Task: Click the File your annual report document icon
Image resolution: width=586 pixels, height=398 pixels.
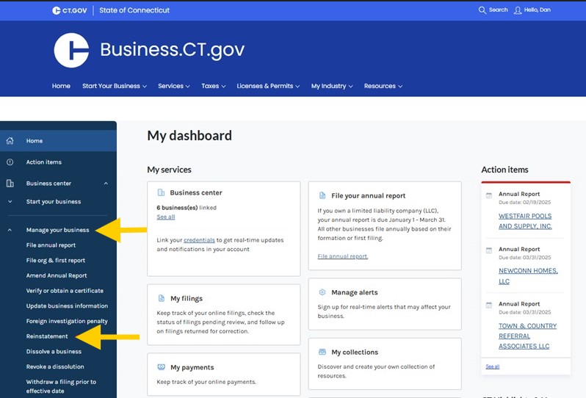Action: [322, 195]
